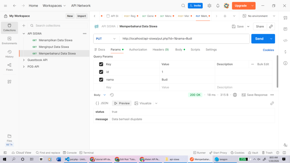290x163 pixels.
Task: Click the search magnifier in header
Action: (x=183, y=6)
